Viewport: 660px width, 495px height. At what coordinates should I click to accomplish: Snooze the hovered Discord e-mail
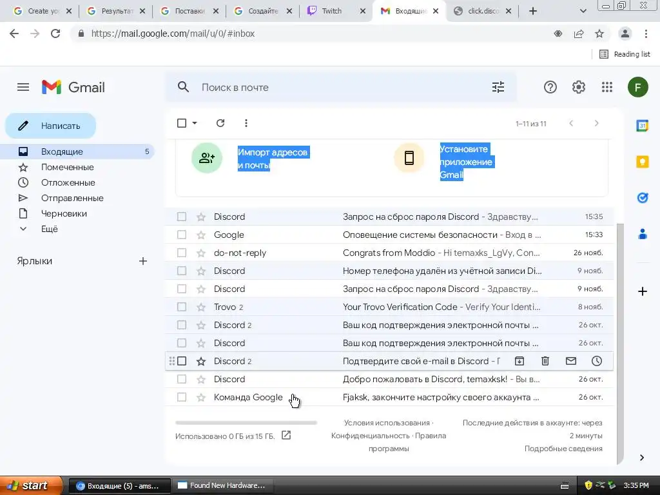tap(596, 361)
